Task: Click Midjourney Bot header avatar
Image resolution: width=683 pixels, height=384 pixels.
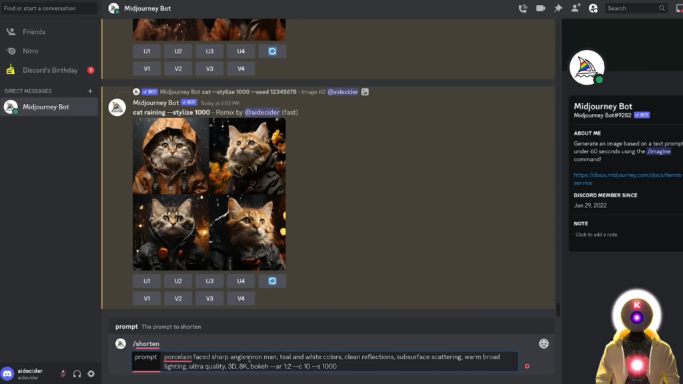Action: click(113, 8)
